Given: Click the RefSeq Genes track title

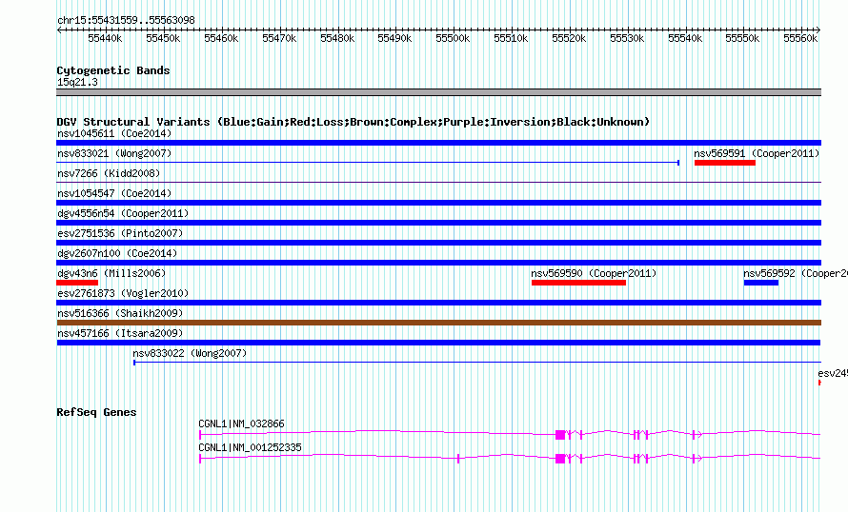Looking at the screenshot, I should (x=96, y=412).
